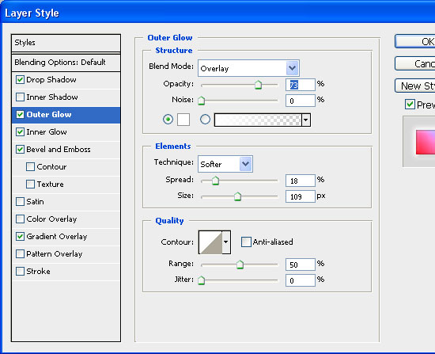Click the Opacity value field

click(301, 85)
